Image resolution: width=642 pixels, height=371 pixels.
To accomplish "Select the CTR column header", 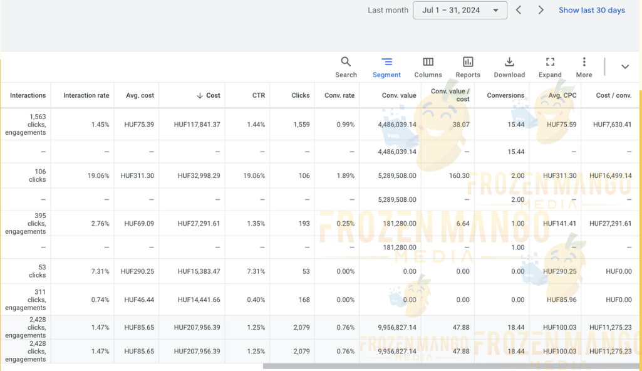I will tap(258, 95).
